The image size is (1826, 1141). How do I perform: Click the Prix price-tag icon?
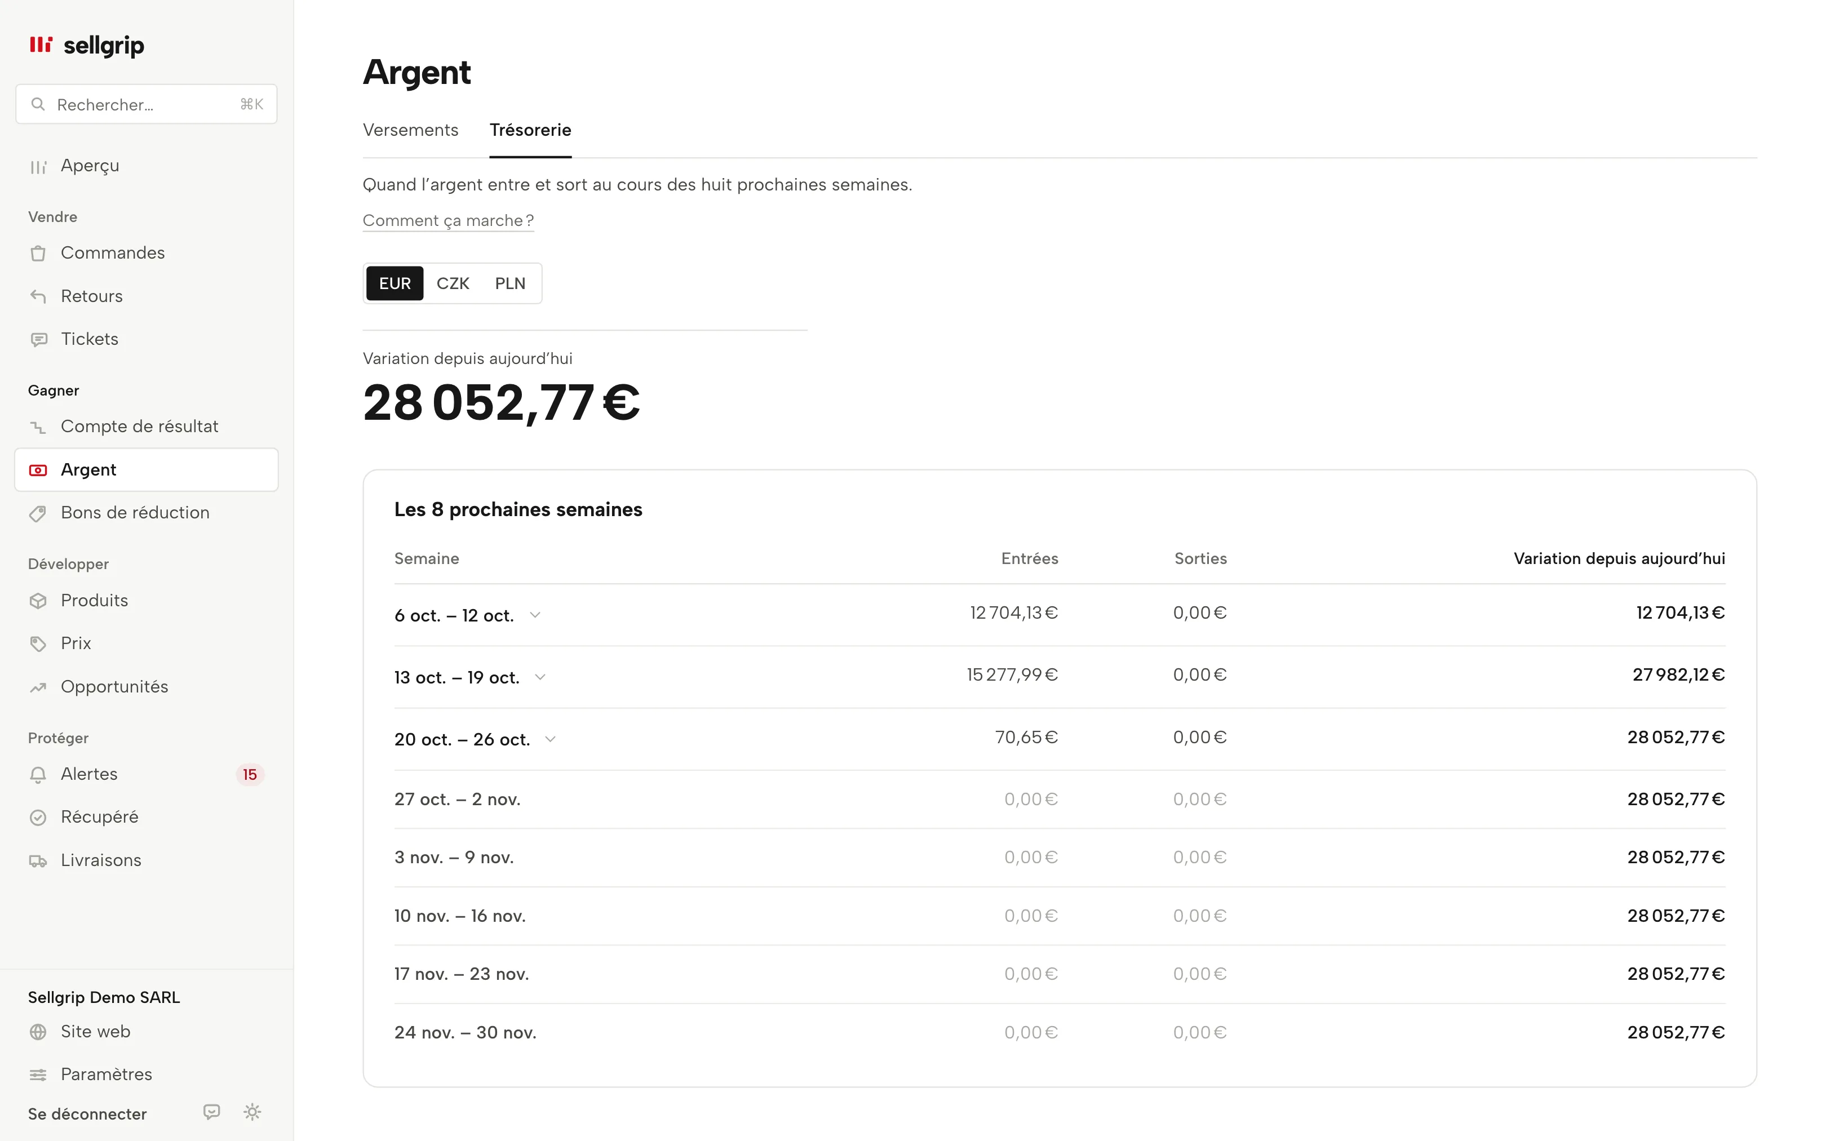point(38,643)
